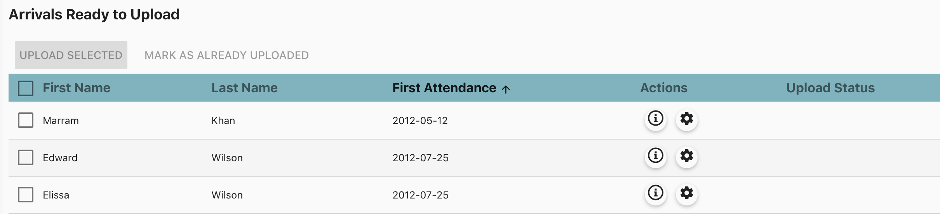Tick the select-all header checkbox
Image resolution: width=940 pixels, height=214 pixels.
pos(26,88)
